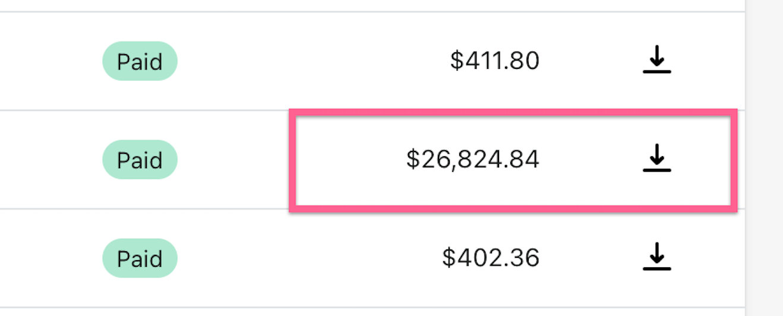Image resolution: width=783 pixels, height=316 pixels.
Task: Click the Paid badge beside $402.36
Action: [x=140, y=258]
